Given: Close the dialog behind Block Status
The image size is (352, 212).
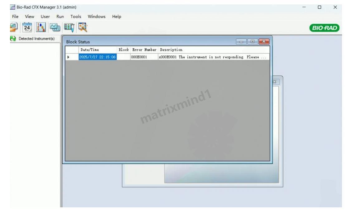Looking at the screenshot, I should [x=275, y=82].
